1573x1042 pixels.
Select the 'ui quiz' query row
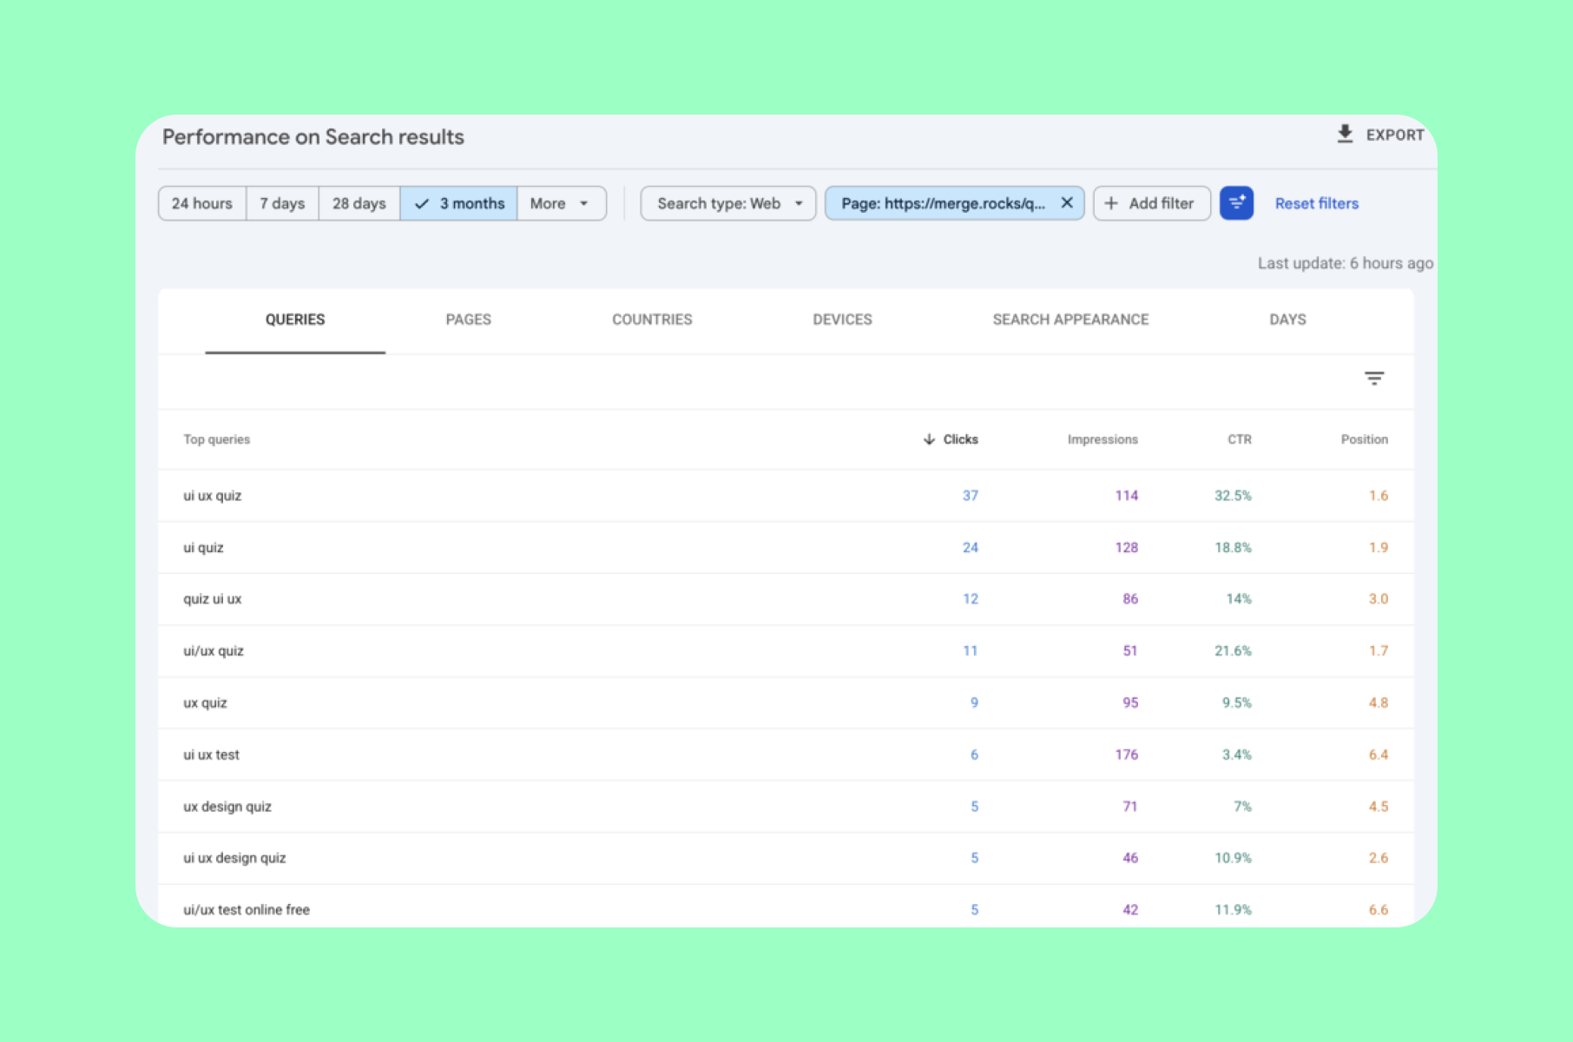tap(786, 548)
